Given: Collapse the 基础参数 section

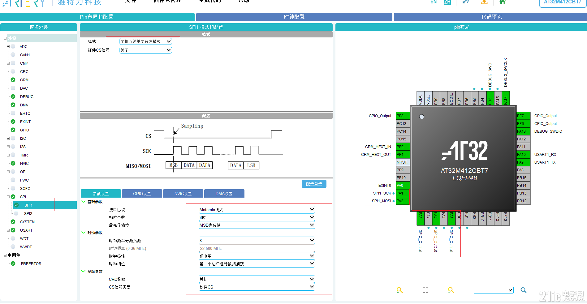Looking at the screenshot, I should coord(83,202).
